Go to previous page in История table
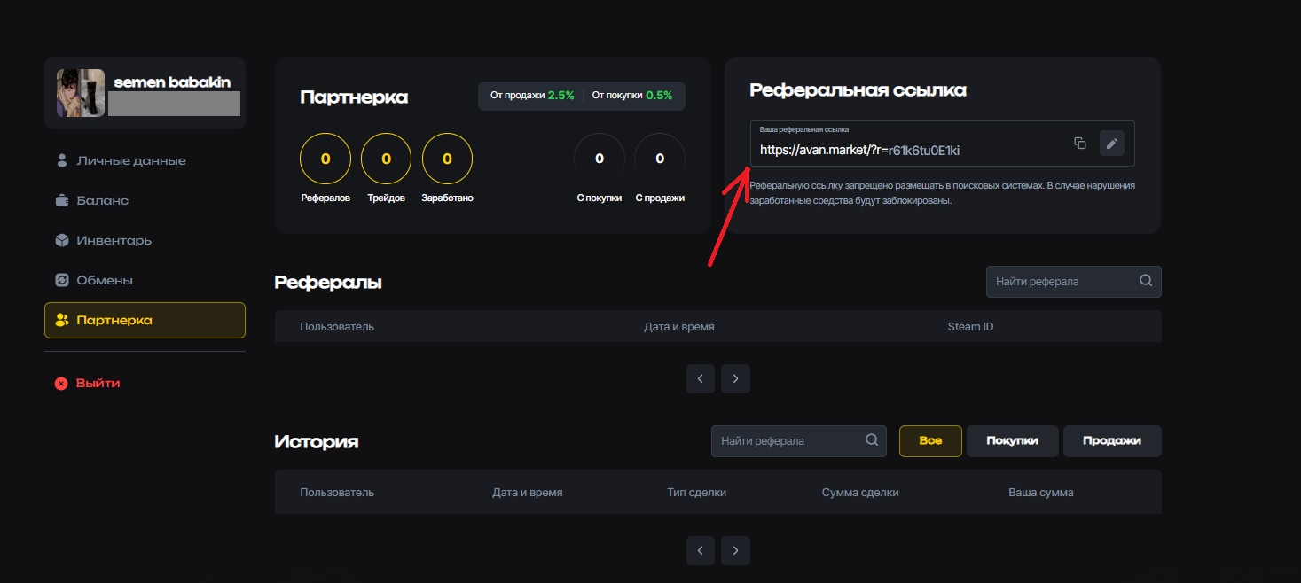 701,550
